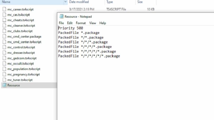Click the mc_population.ts4script file icon
214x120 pixels.
pos(4,69)
